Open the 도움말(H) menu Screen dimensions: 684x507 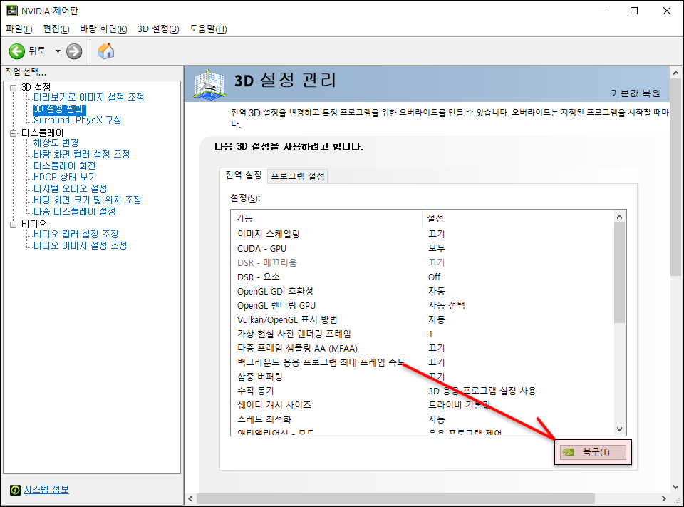point(208,29)
